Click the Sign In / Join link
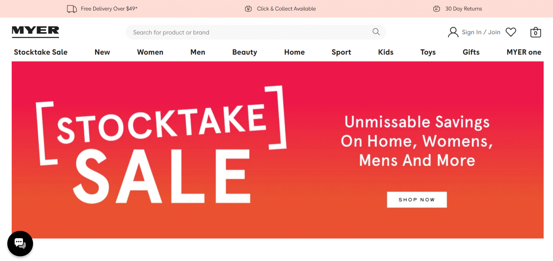Image resolution: width=553 pixels, height=261 pixels. point(481,32)
